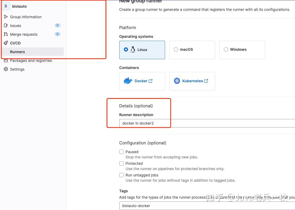Click the Kubernetes helm icon
The width and height of the screenshot is (295, 210).
(x=177, y=81)
